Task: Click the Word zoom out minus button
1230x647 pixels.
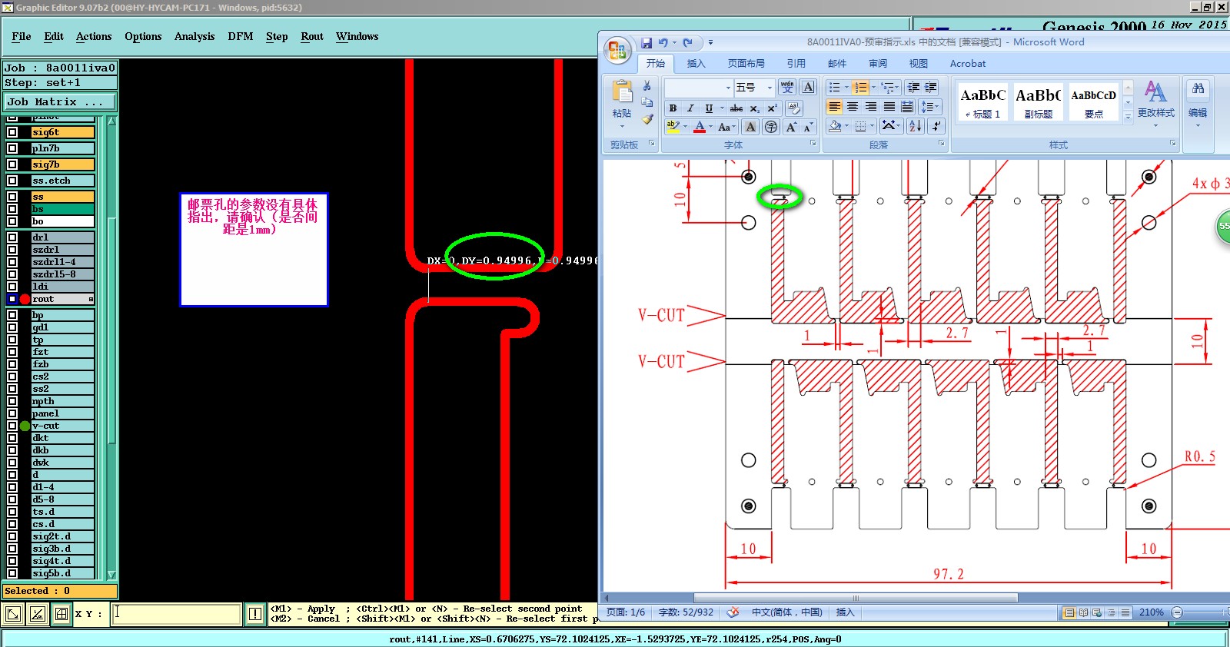Action: [x=1177, y=612]
